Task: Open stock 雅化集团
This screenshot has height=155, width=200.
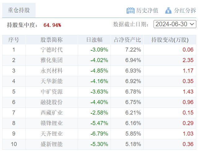Action: (51, 60)
